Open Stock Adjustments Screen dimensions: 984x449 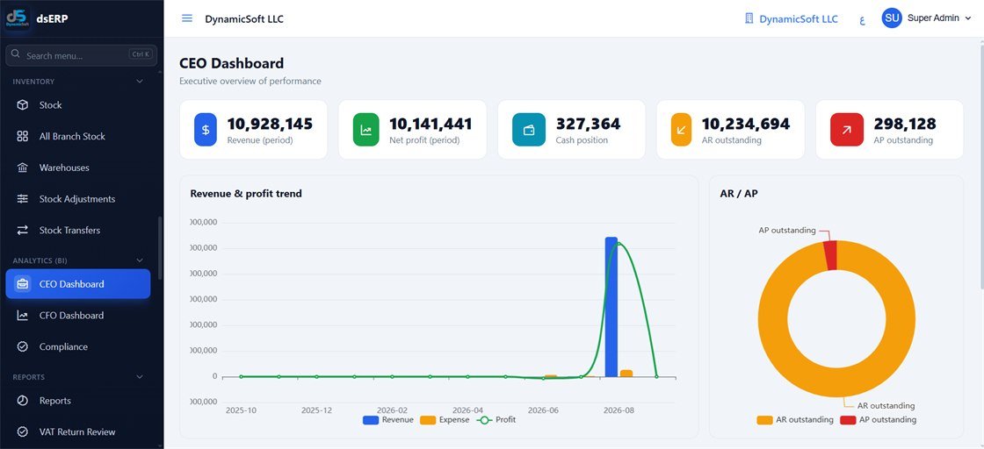tap(78, 199)
